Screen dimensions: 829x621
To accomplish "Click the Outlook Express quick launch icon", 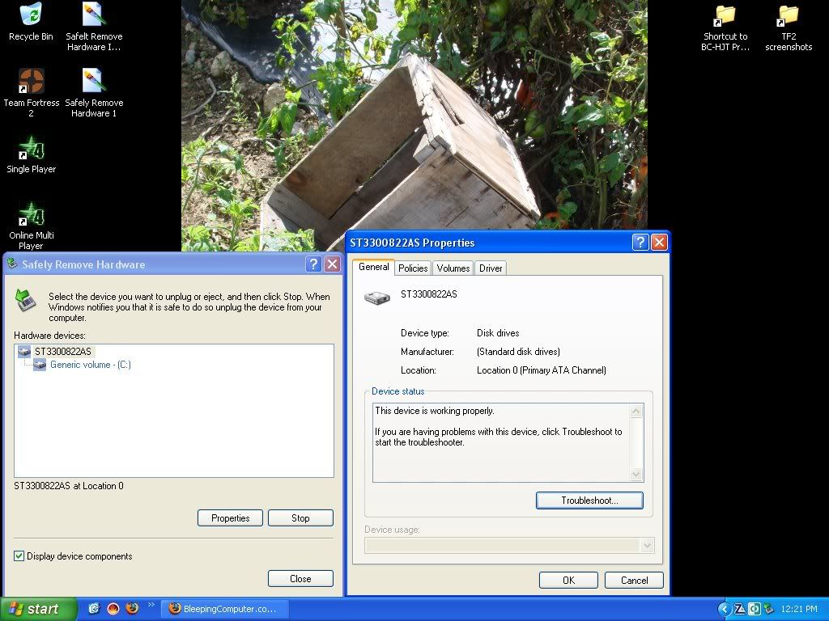I will [94, 608].
